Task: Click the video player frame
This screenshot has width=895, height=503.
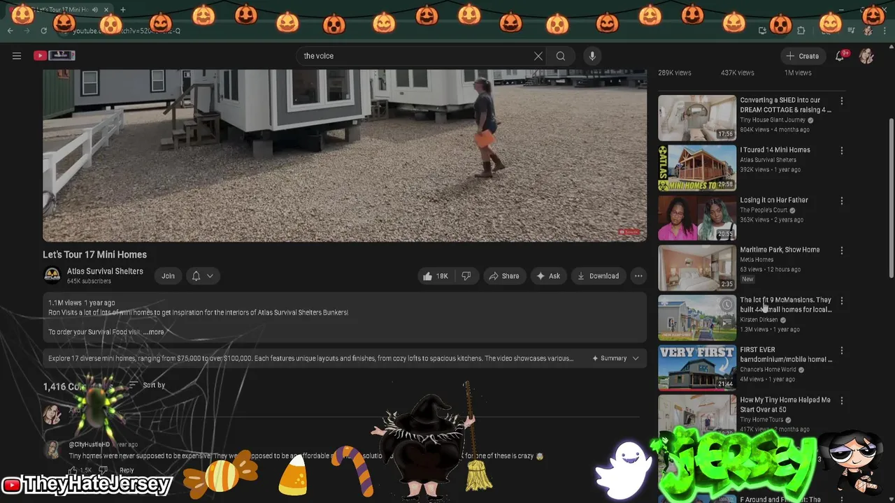Action: pyautogui.click(x=345, y=155)
